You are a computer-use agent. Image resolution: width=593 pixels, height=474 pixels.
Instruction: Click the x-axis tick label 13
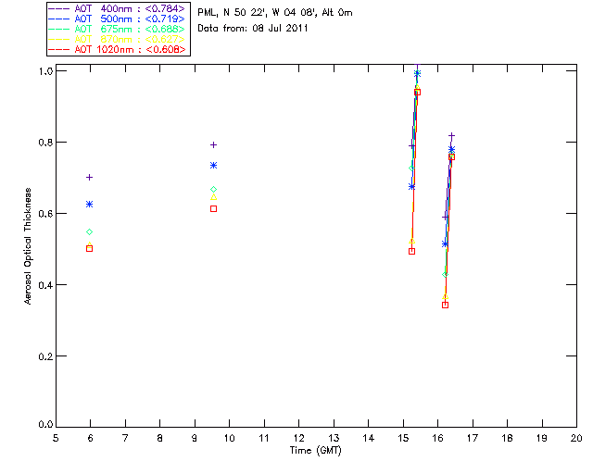click(334, 438)
